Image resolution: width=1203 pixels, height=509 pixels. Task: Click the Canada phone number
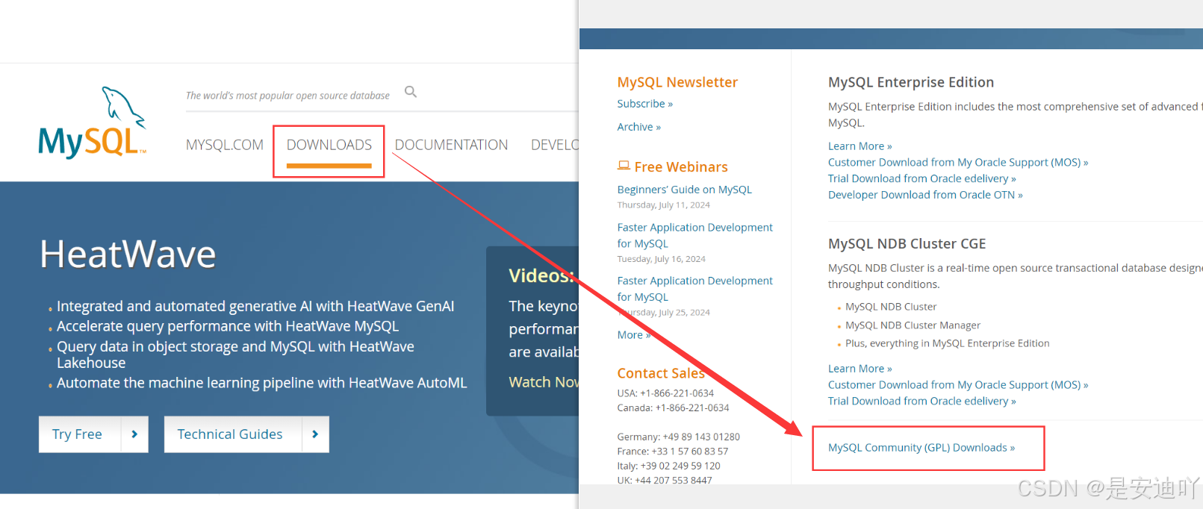[692, 408]
